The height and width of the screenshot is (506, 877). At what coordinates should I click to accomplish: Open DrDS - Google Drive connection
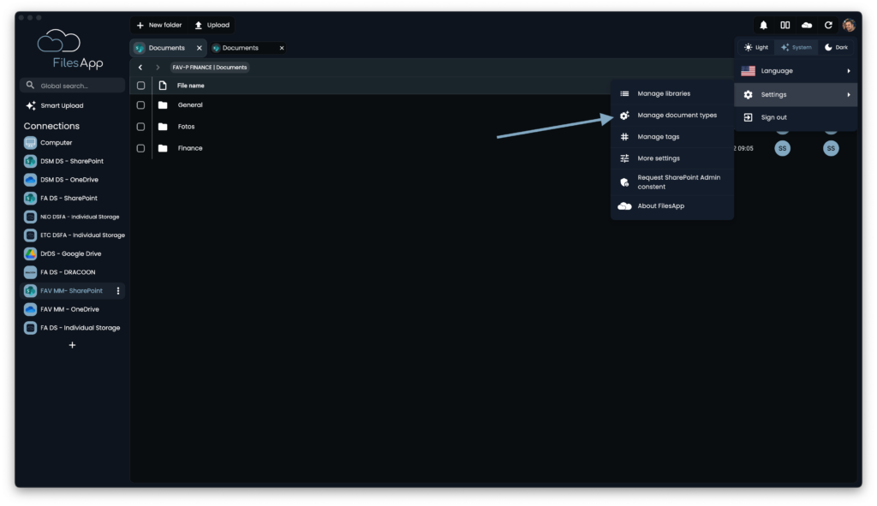pos(72,253)
